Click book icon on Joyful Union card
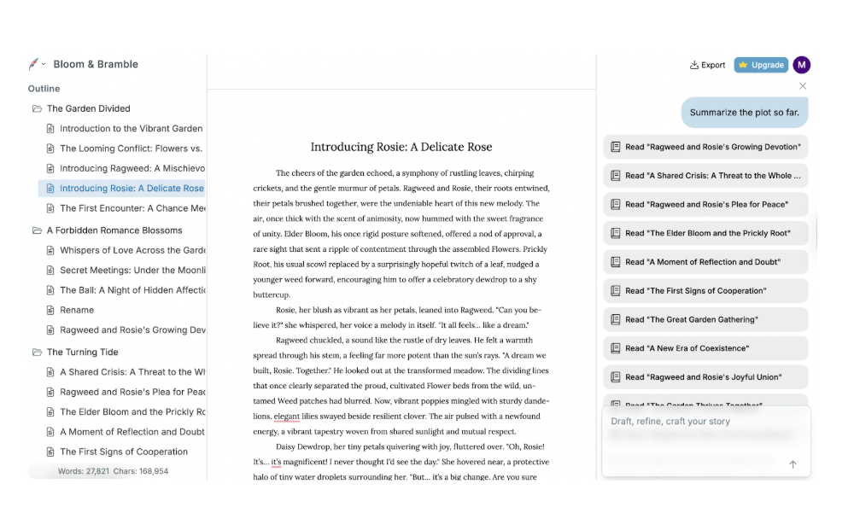This screenshot has width=854, height=507. pyautogui.click(x=616, y=377)
